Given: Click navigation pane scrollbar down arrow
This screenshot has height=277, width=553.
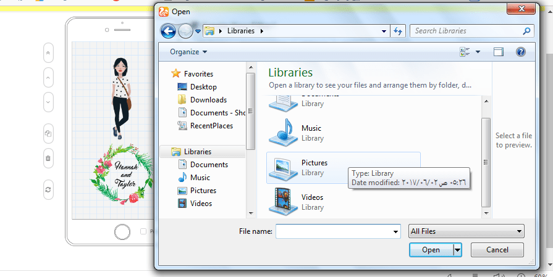Looking at the screenshot, I should pyautogui.click(x=251, y=213).
